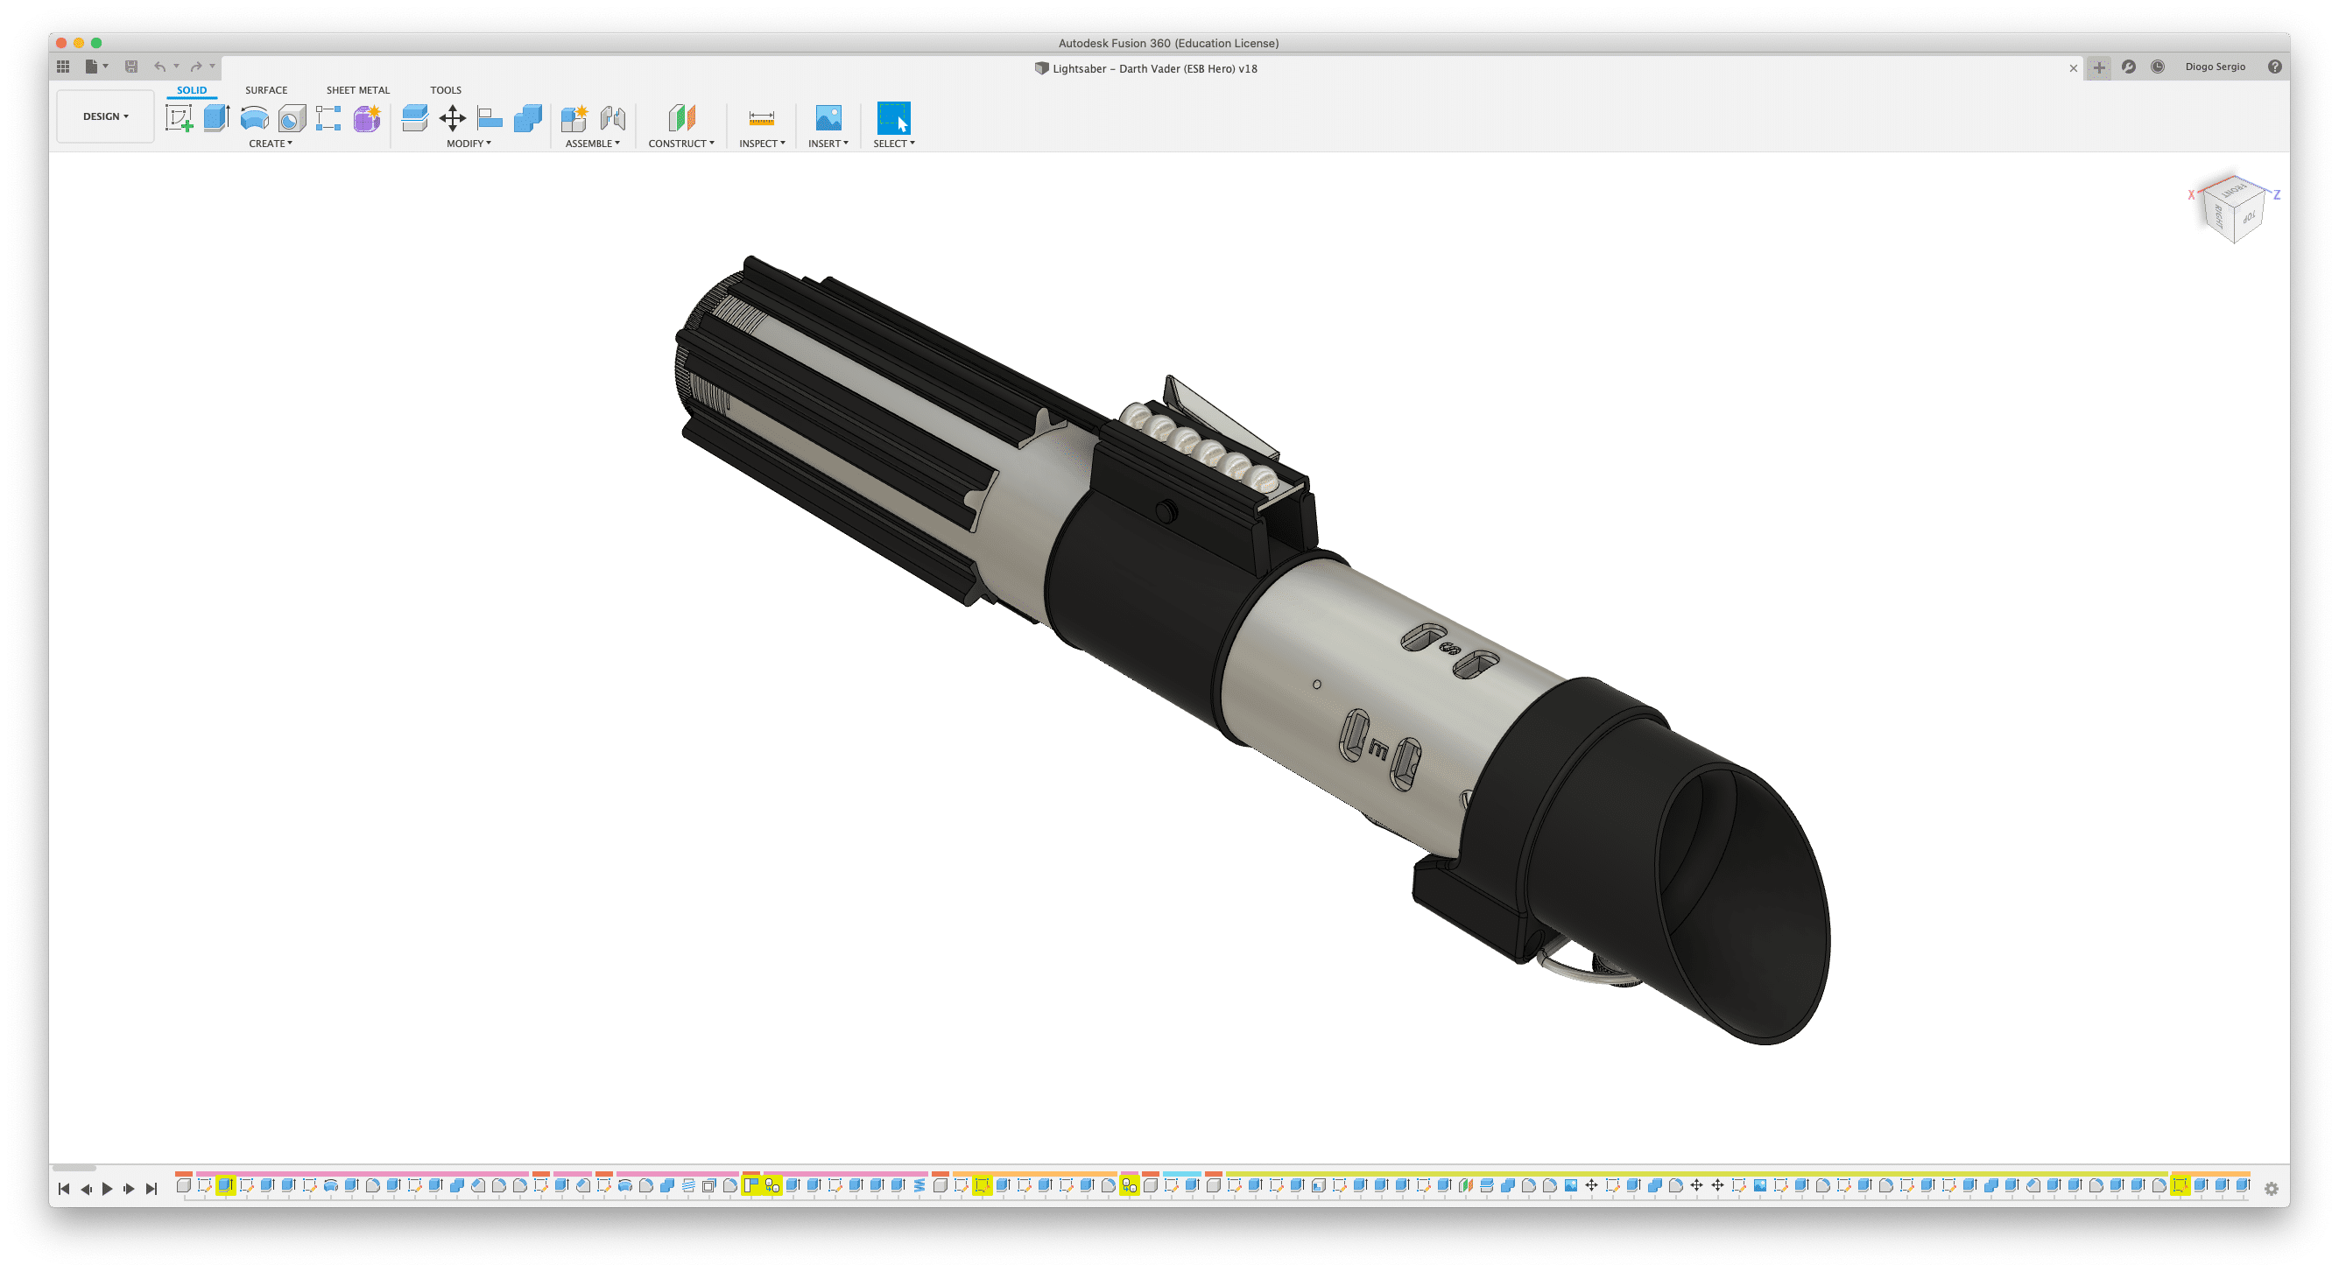Switch to the SHEET METAL tab
2339x1272 pixels.
pyautogui.click(x=358, y=90)
